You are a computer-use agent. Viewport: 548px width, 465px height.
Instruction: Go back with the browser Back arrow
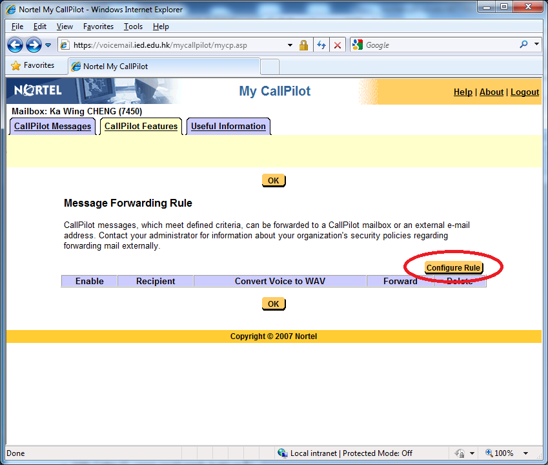pos(15,45)
